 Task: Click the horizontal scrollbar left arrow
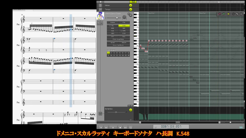[140, 122]
